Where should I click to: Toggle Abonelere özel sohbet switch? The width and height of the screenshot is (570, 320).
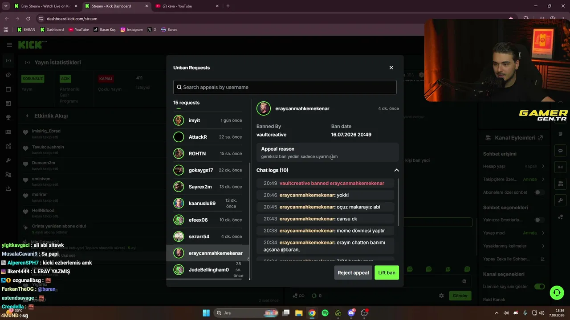pos(540,192)
